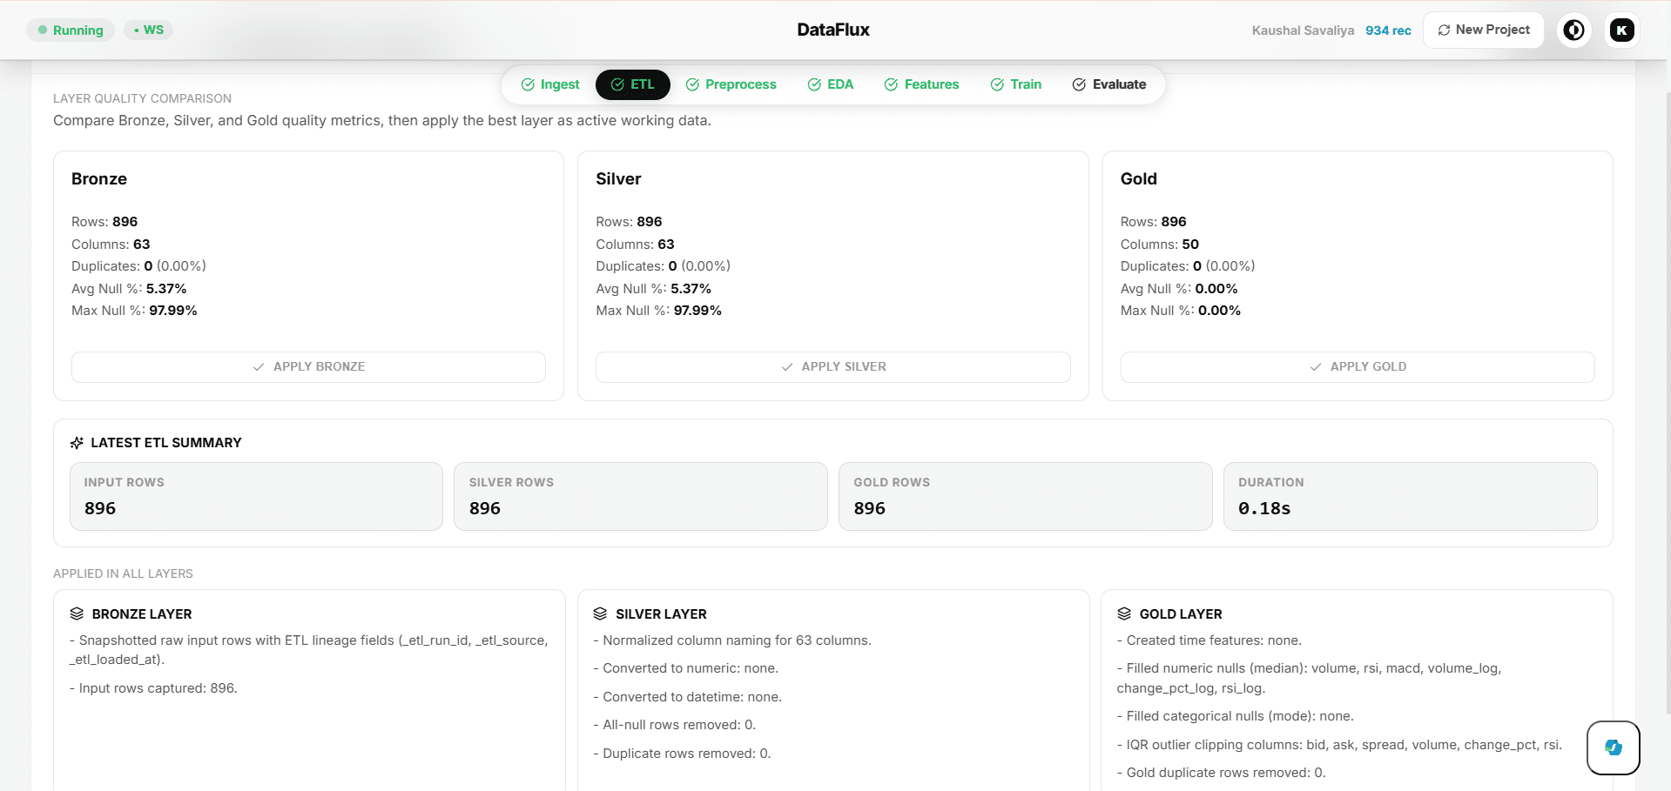Click the Running status indicator
The width and height of the screenshot is (1671, 791).
coord(71,29)
